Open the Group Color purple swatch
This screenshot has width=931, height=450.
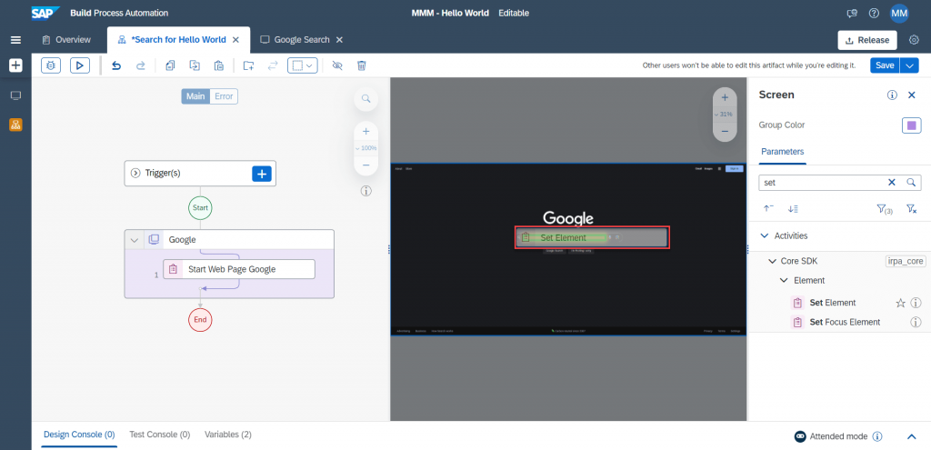point(911,125)
